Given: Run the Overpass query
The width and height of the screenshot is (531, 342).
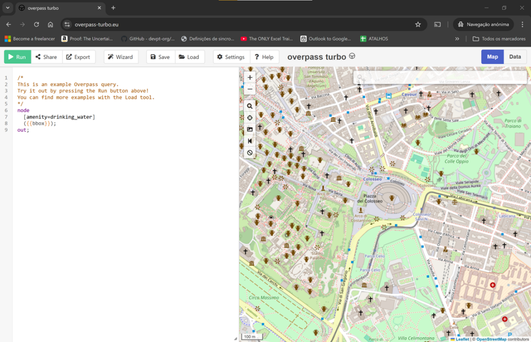Looking at the screenshot, I should 18,57.
